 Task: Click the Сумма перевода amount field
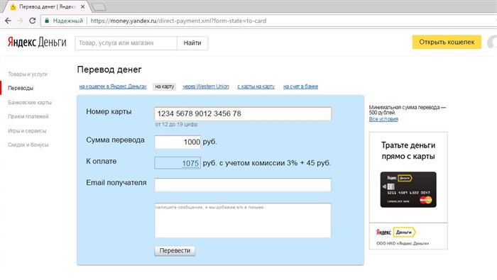[177, 142]
